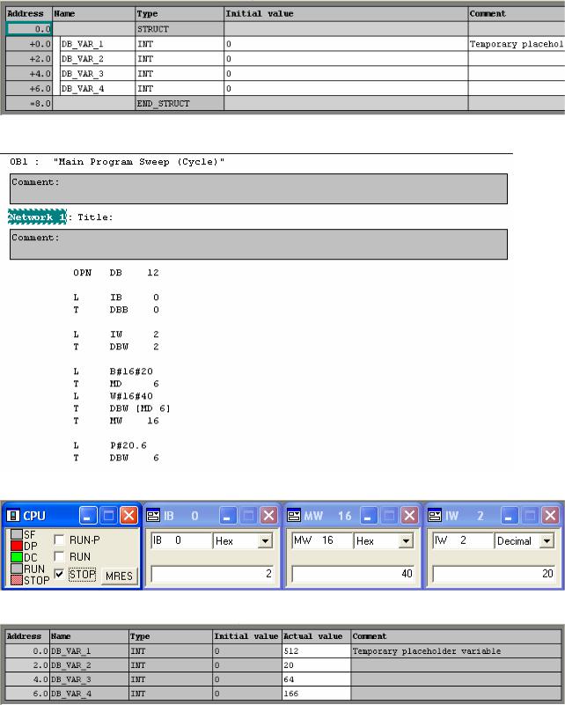Select the DB_VAR_1 name cell in declaration table
This screenshot has height=705, width=565.
(x=97, y=44)
